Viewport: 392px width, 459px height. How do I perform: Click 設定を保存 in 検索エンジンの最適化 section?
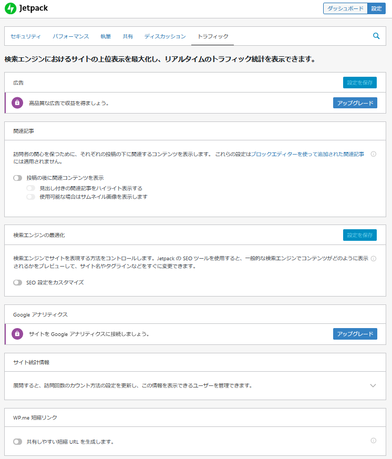359,235
